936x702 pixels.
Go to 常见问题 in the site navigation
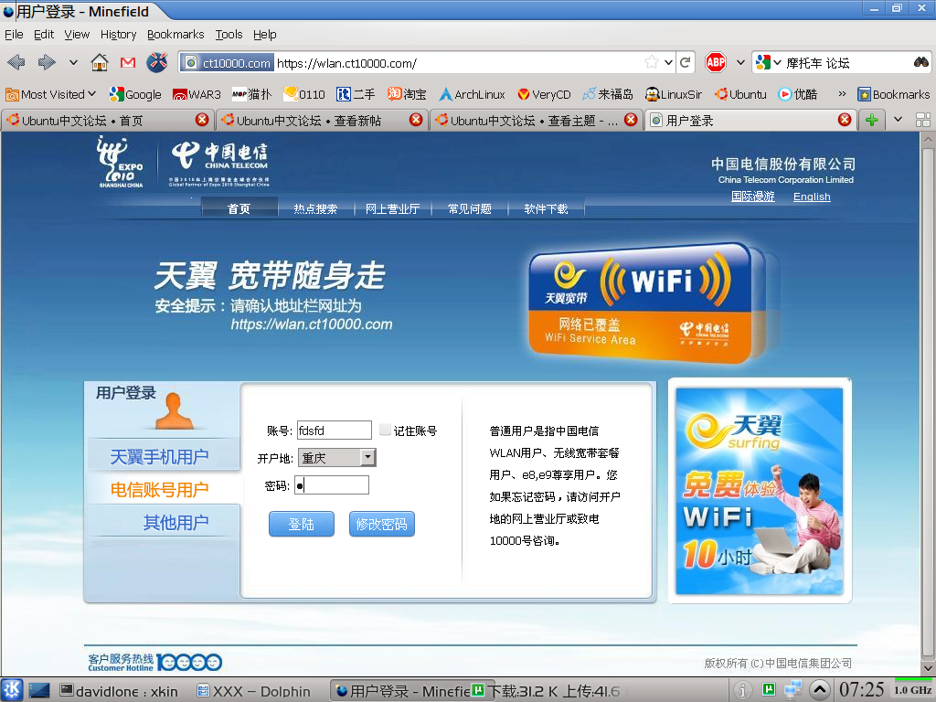469,209
